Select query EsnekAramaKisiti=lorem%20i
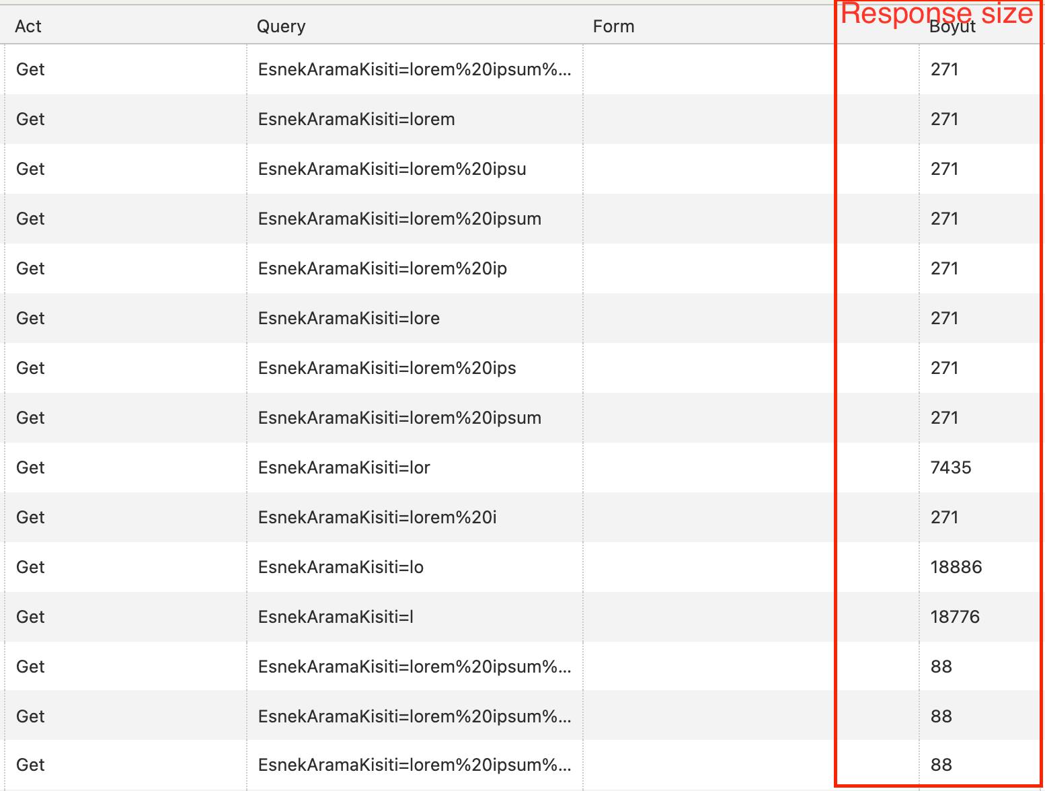Viewport: 1045px width, 791px height. 377,517
